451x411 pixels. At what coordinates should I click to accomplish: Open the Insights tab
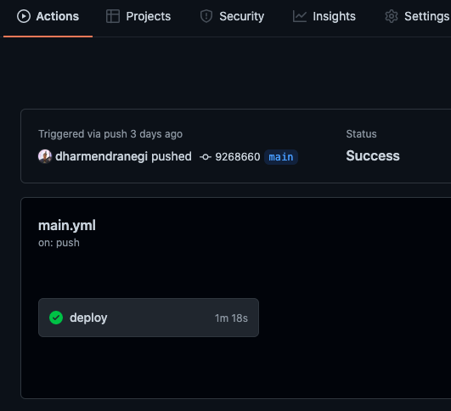click(324, 16)
